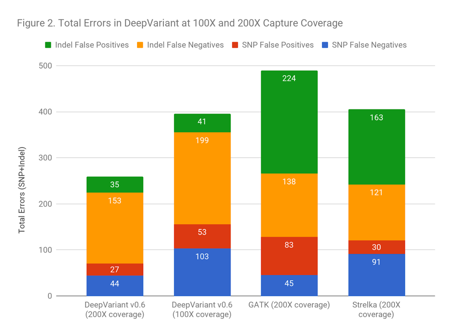
Task: Click the blue segment labeled 103
Action: pyautogui.click(x=202, y=272)
